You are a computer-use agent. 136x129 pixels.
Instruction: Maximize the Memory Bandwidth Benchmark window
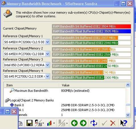[123, 4]
